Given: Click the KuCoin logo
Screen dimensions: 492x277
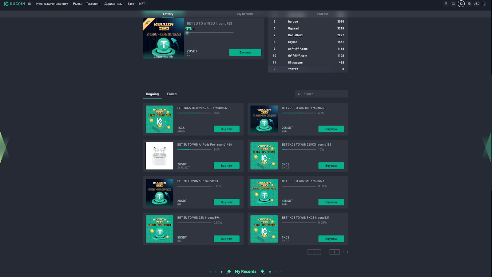Looking at the screenshot, I should (14, 4).
